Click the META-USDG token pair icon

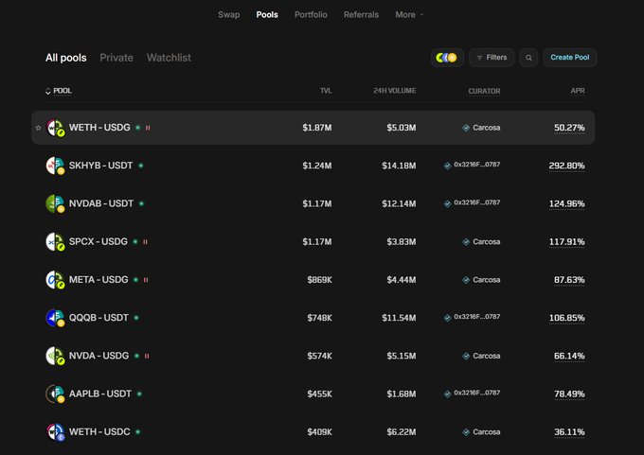pos(55,280)
